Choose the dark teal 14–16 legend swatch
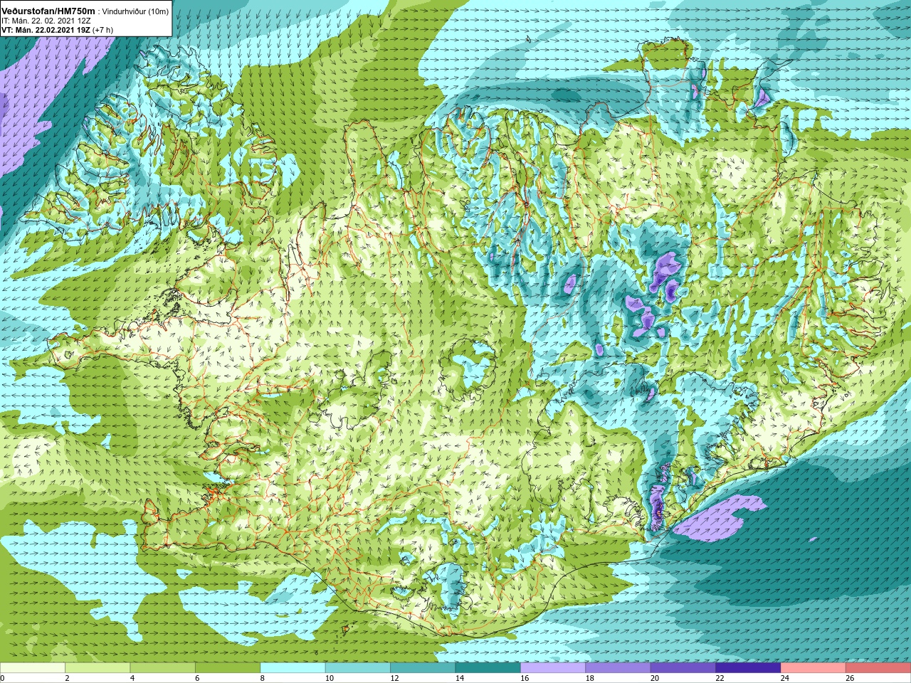This screenshot has height=683, width=911. pyautogui.click(x=488, y=668)
